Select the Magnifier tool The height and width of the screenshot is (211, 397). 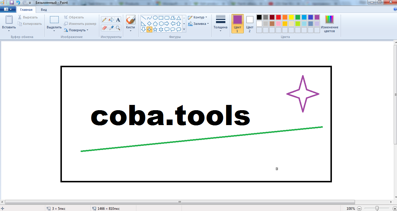[x=118, y=28]
